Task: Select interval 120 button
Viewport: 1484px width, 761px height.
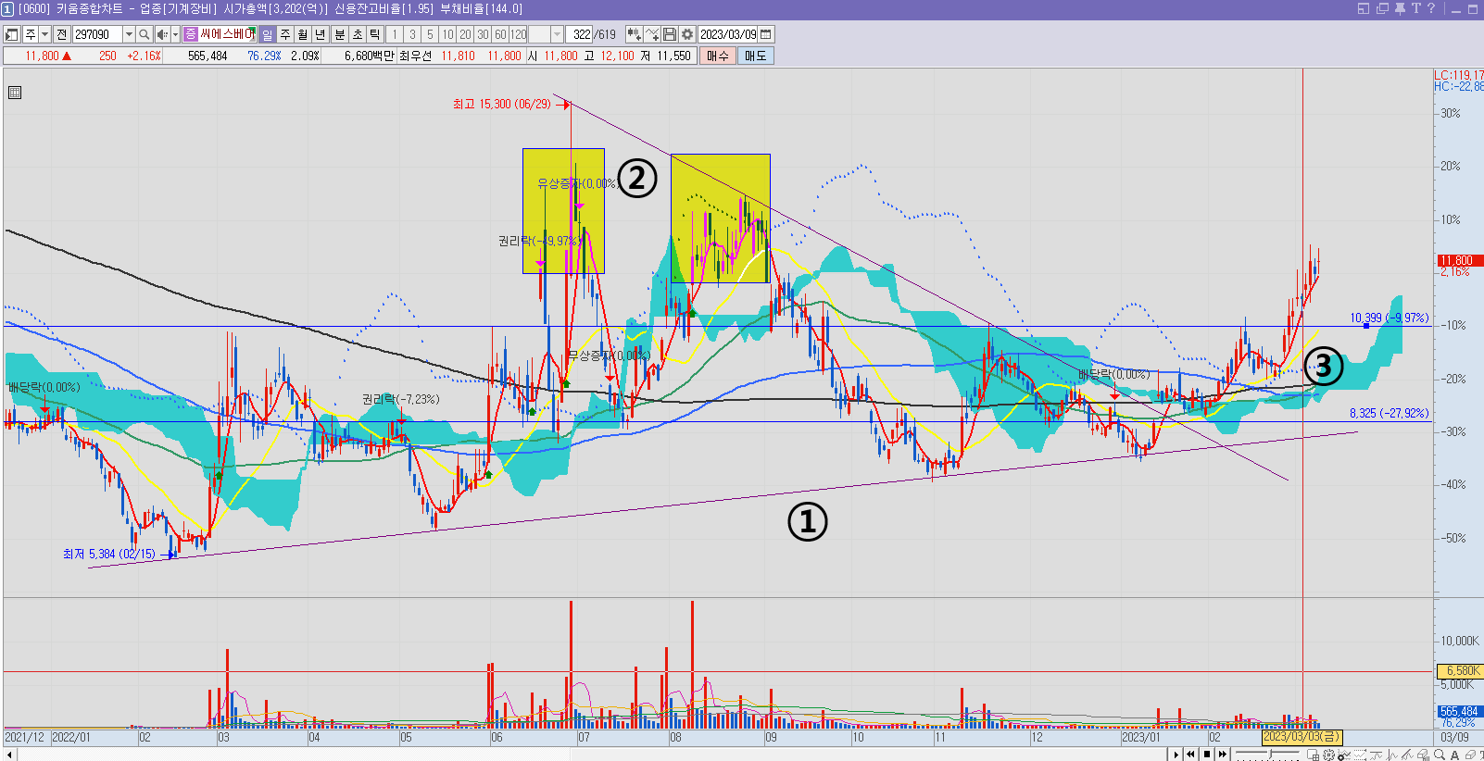Action: [x=518, y=34]
